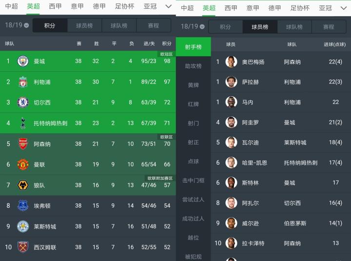Select the Wolves team logo
Screen dimensions: 351x261
pyautogui.click(x=23, y=185)
